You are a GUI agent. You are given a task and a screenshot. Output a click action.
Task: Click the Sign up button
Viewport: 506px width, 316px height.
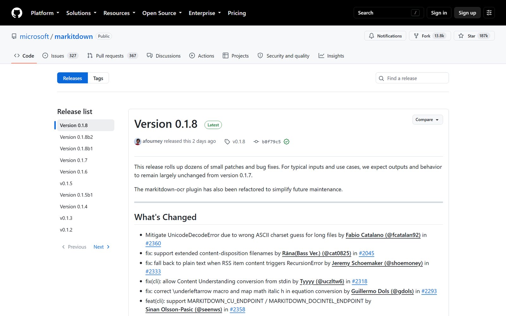point(467,13)
